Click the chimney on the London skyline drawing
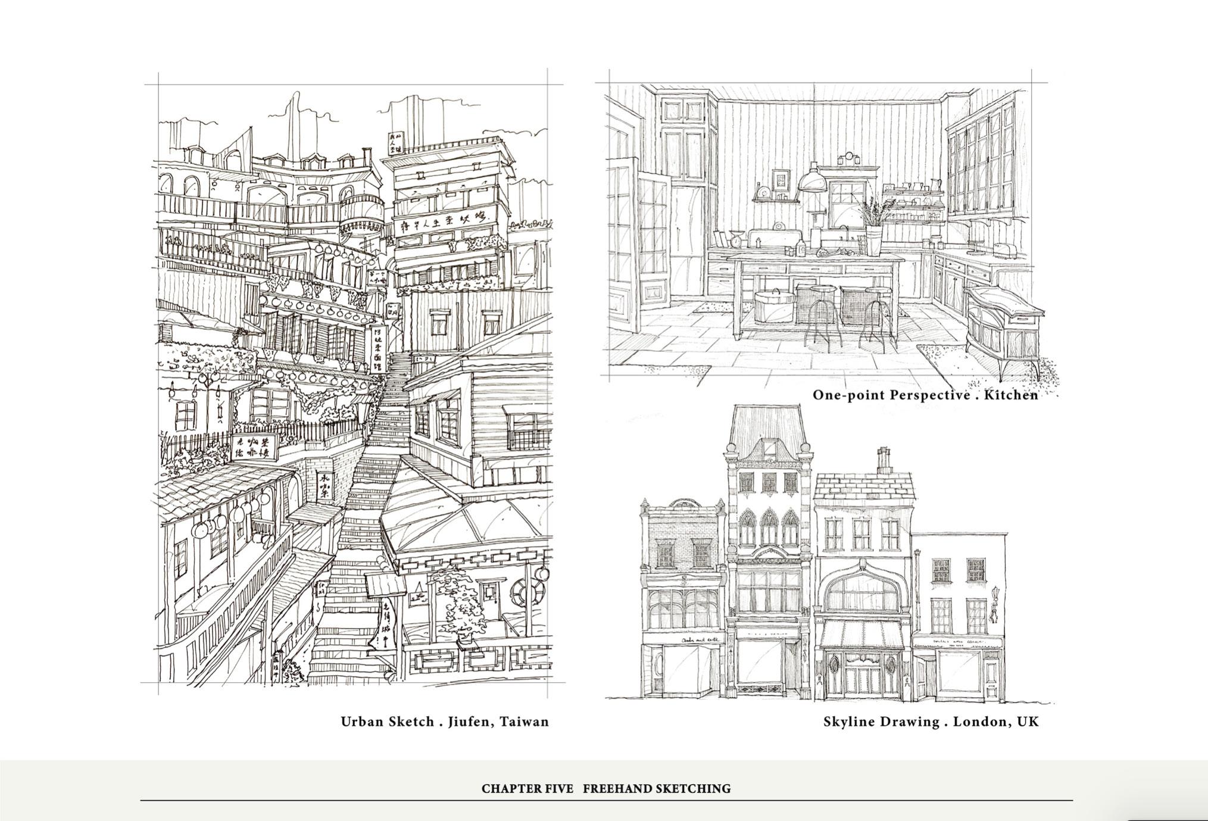 pos(884,461)
